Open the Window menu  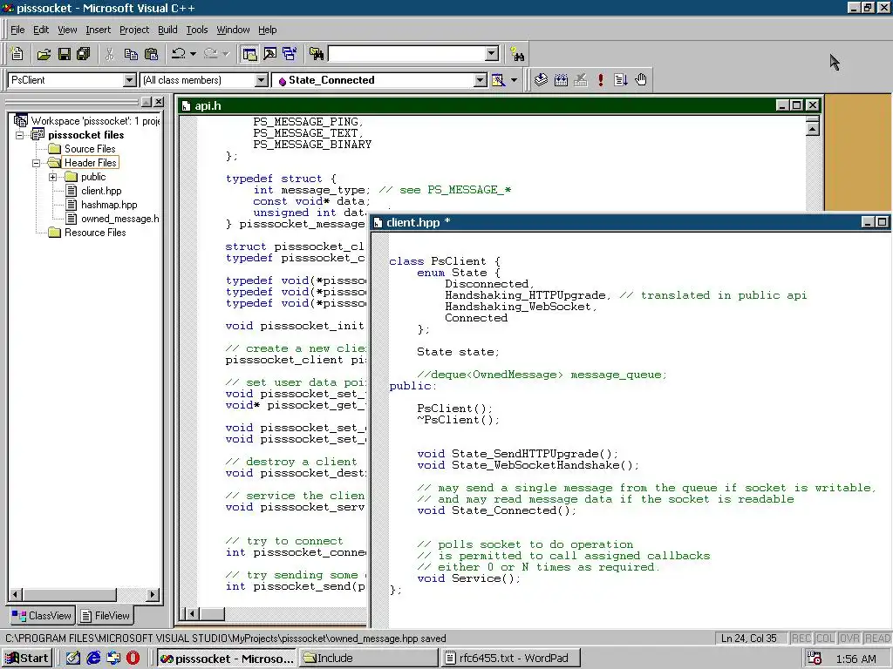[x=233, y=30]
